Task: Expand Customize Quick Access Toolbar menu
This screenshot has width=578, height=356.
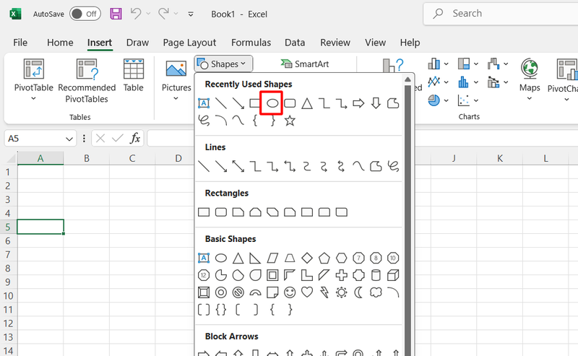Action: (191, 14)
